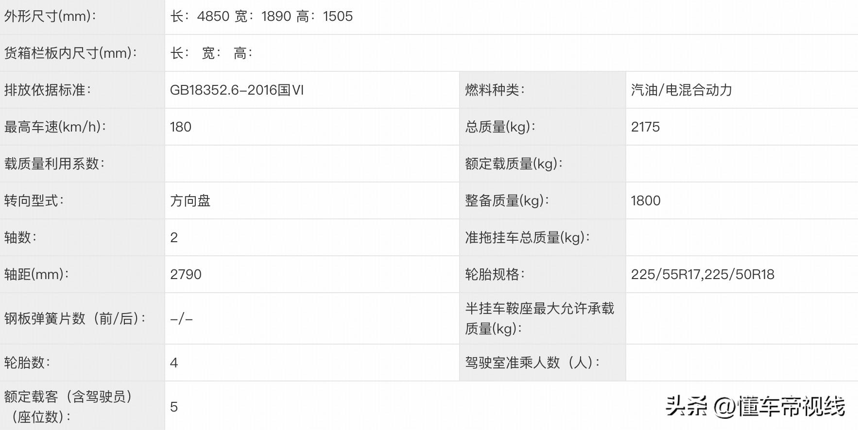Click the 准拖挂车总质量(kg) label
This screenshot has height=430, width=858.
pos(527,238)
